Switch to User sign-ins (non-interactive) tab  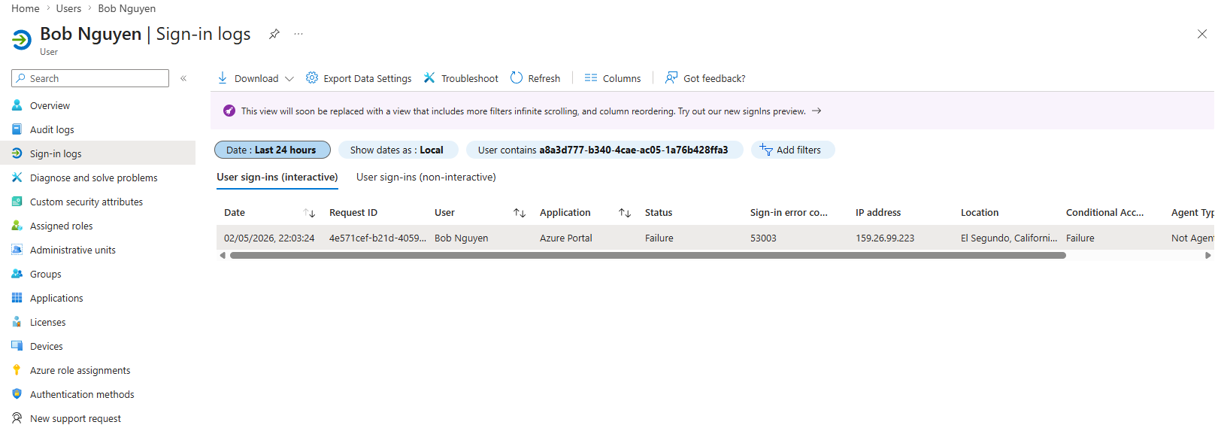coord(426,178)
